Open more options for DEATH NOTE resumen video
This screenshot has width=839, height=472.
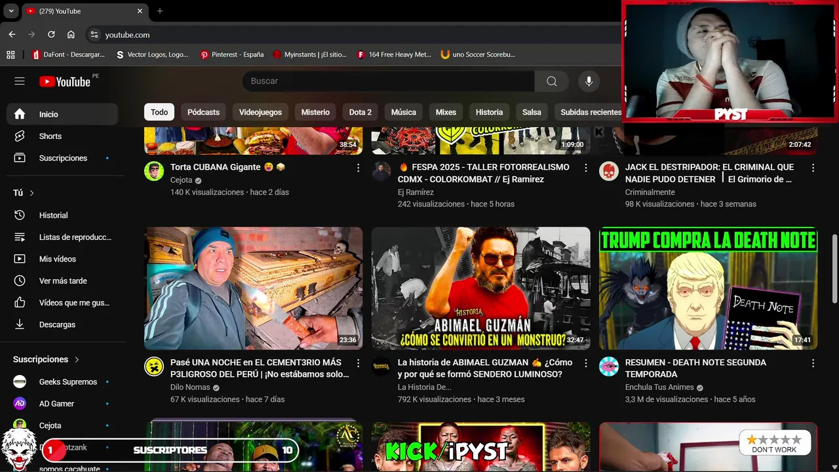pyautogui.click(x=813, y=363)
